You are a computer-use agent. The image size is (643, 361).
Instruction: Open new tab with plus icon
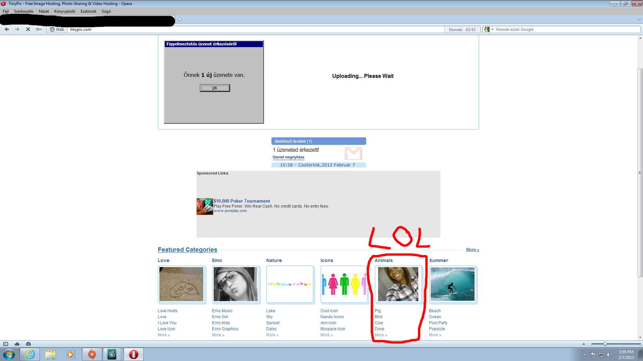(180, 19)
